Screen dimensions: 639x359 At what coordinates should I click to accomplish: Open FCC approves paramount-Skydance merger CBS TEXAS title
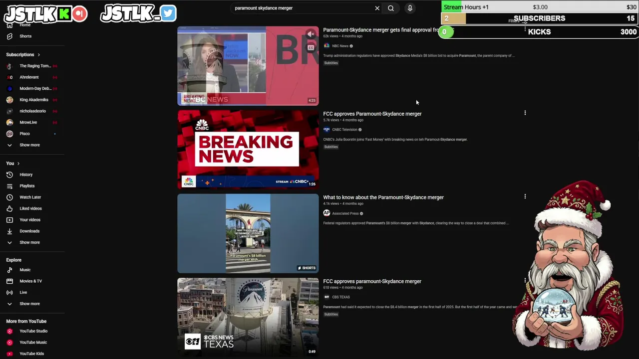[x=372, y=281]
